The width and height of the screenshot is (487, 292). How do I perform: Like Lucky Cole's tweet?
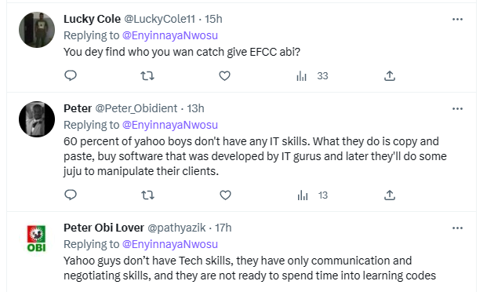[x=224, y=75]
